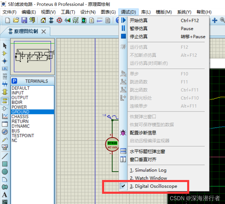Choose the Selection Mode arrow tool
The width and height of the screenshot is (225, 204).
click(5, 46)
